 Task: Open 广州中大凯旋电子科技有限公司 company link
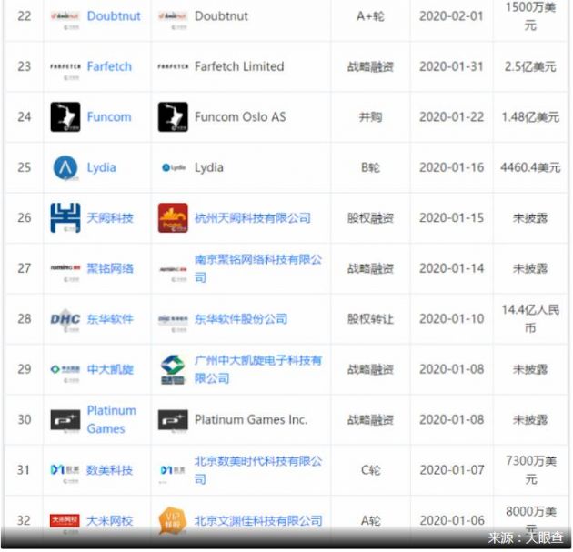click(x=258, y=369)
